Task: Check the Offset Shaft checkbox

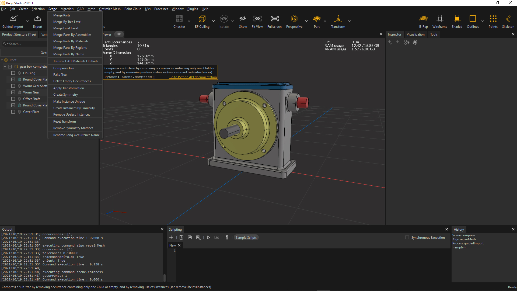Action: click(13, 99)
